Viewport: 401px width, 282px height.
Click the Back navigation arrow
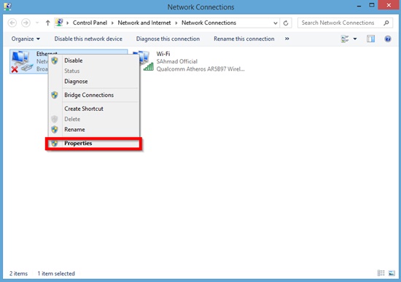[12, 23]
